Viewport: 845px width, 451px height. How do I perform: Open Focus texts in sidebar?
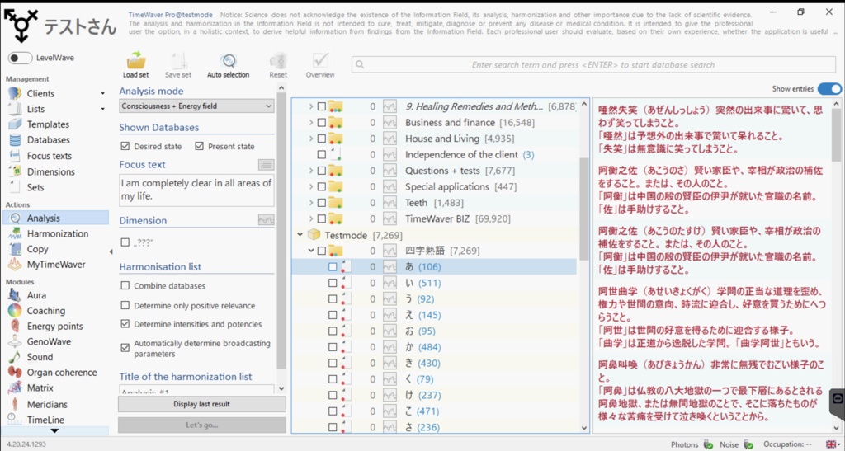(49, 156)
